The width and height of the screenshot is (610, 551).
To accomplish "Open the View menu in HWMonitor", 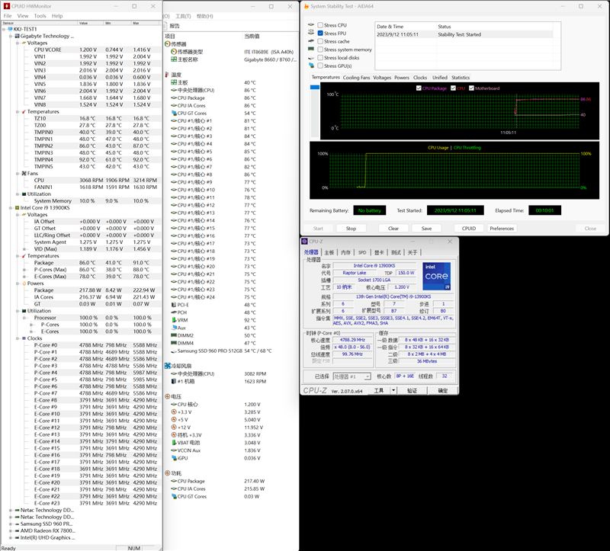I will (22, 15).
